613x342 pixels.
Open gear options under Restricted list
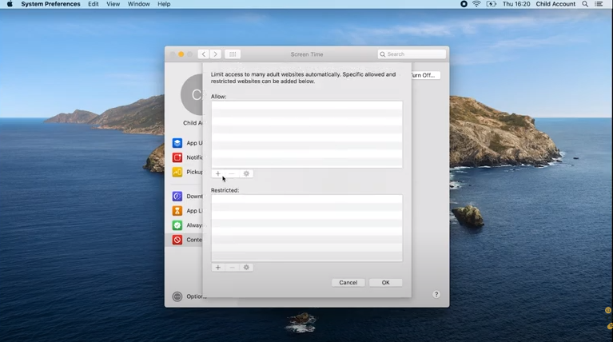(x=246, y=268)
